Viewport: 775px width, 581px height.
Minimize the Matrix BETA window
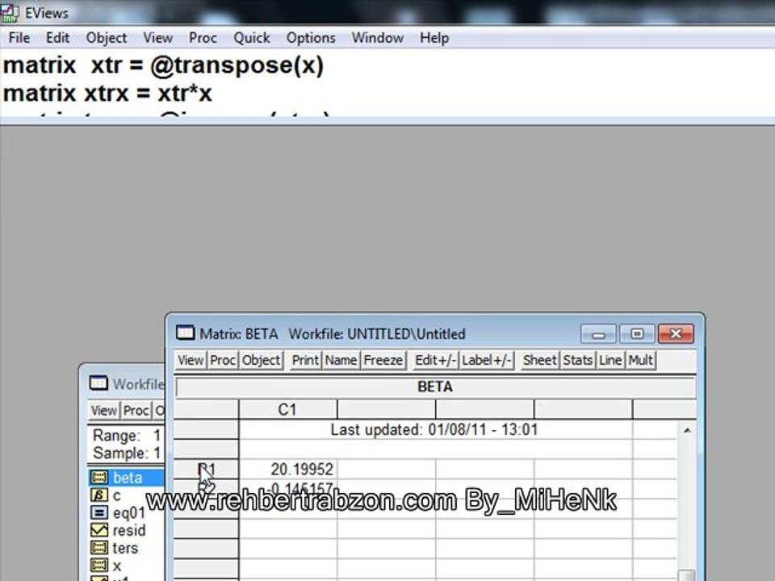598,334
